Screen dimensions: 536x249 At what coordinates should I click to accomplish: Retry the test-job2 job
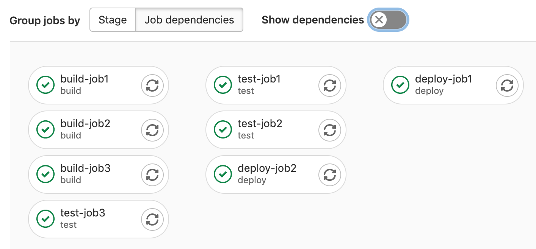[329, 130]
